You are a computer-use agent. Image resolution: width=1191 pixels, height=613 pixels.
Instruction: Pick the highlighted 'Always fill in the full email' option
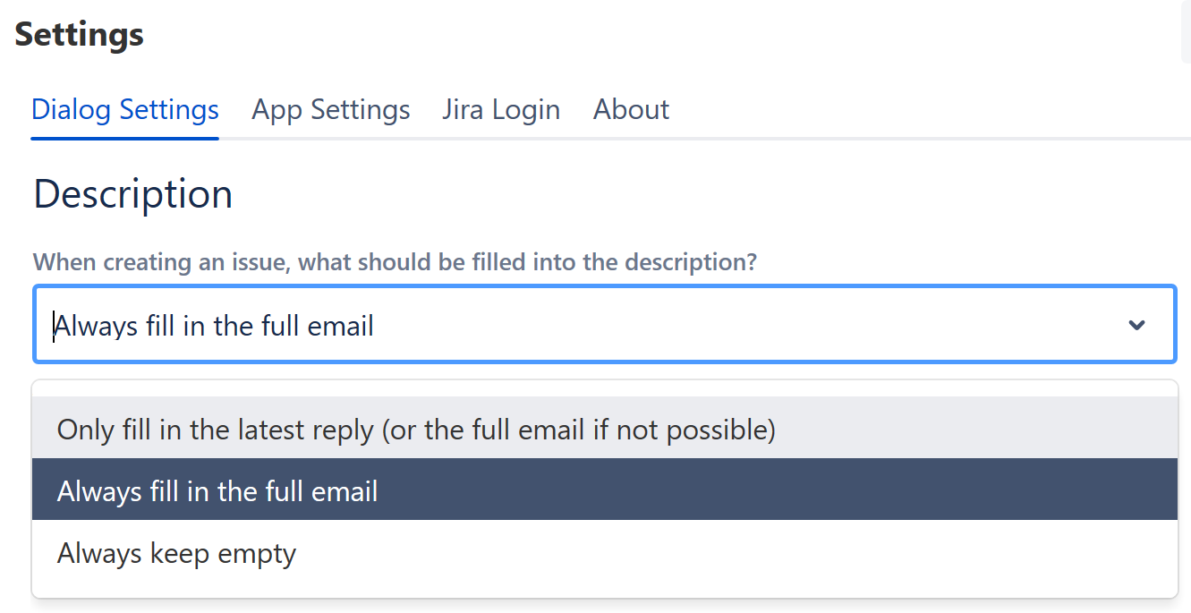click(217, 490)
